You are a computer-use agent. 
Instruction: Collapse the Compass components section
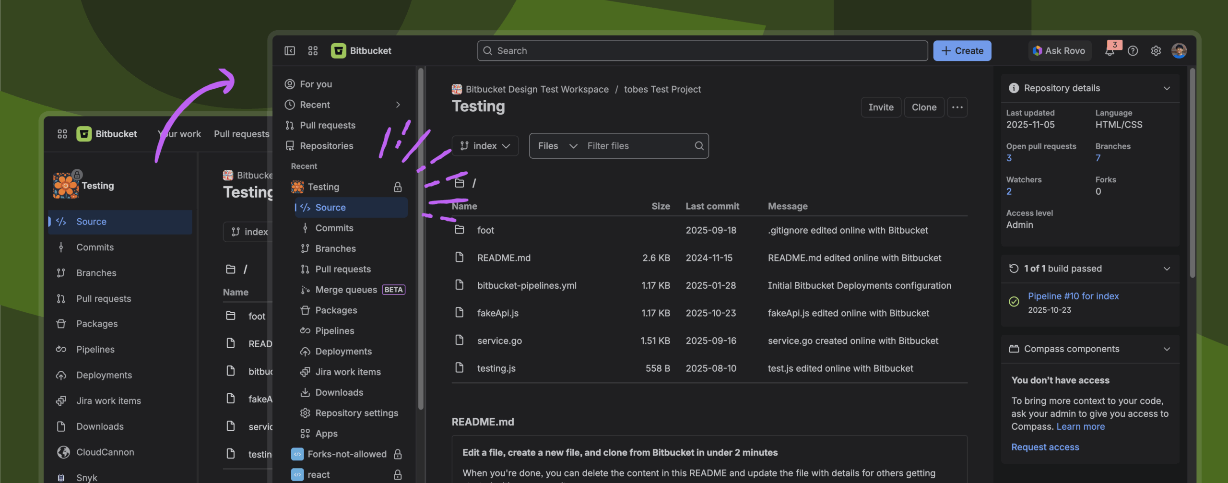point(1167,349)
